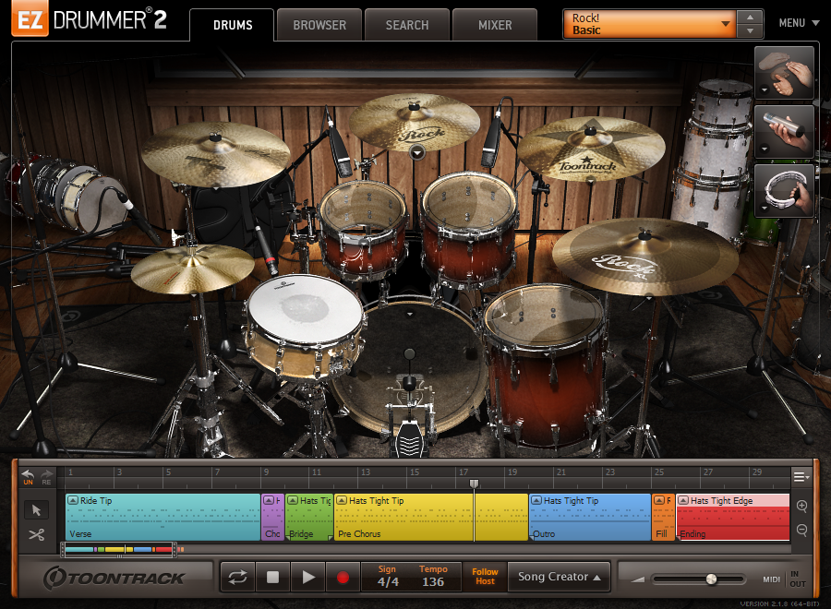Open hand claps options arrow
The width and height of the screenshot is (831, 609).
pyautogui.click(x=764, y=90)
